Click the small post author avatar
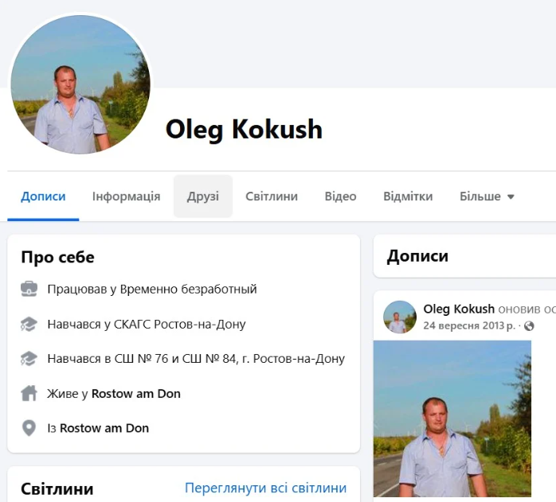 tap(400, 317)
